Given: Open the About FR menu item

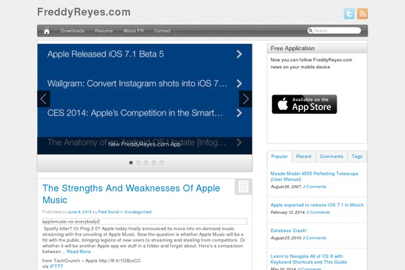Looking at the screenshot, I should click(134, 31).
